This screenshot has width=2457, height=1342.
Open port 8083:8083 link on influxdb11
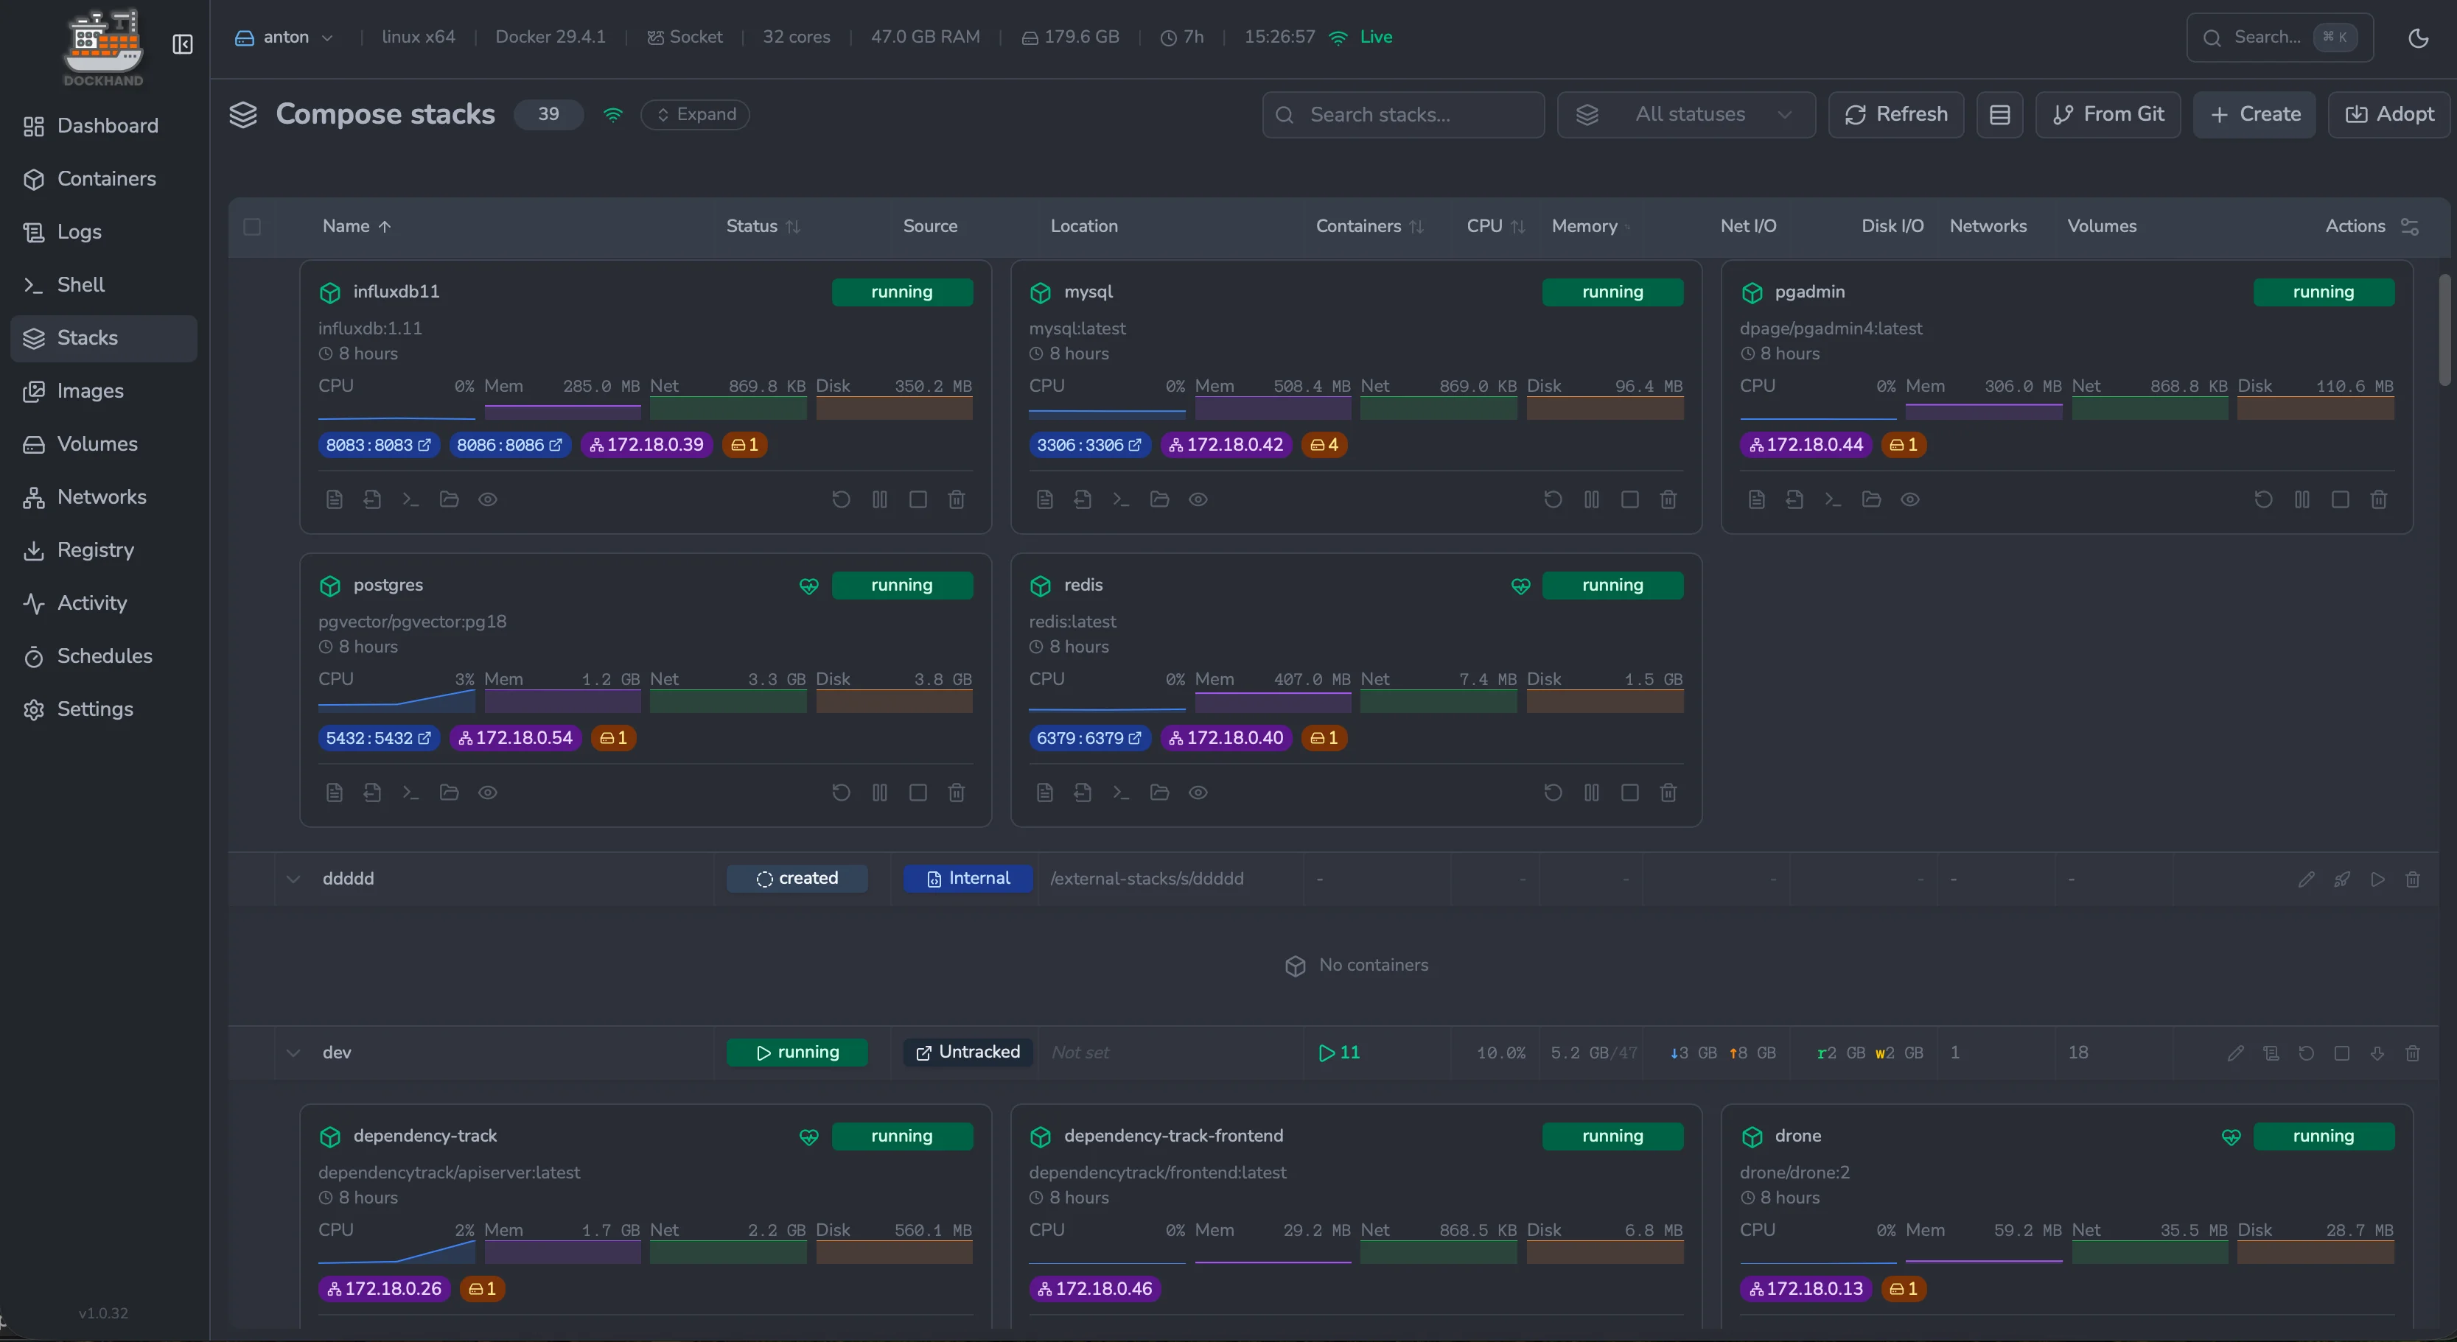379,445
